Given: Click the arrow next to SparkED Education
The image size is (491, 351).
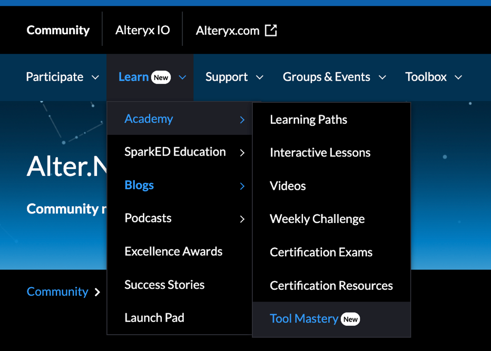Looking at the screenshot, I should (242, 152).
